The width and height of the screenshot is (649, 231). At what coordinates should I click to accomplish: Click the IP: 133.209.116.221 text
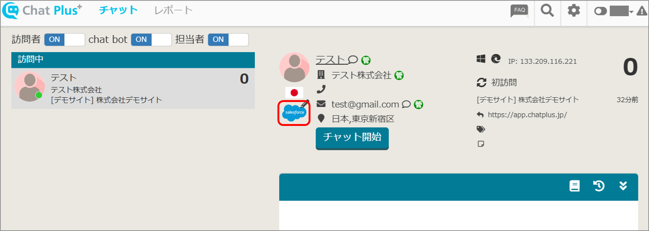click(x=542, y=61)
